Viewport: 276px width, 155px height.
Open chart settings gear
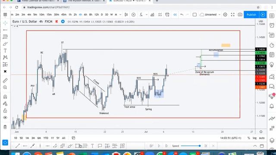[x=225, y=15]
